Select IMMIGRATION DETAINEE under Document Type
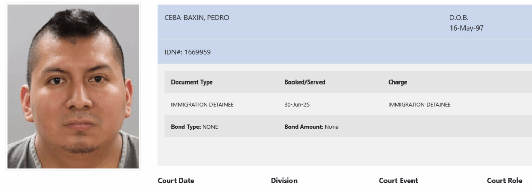The height and width of the screenshot is (193, 532). (x=202, y=105)
